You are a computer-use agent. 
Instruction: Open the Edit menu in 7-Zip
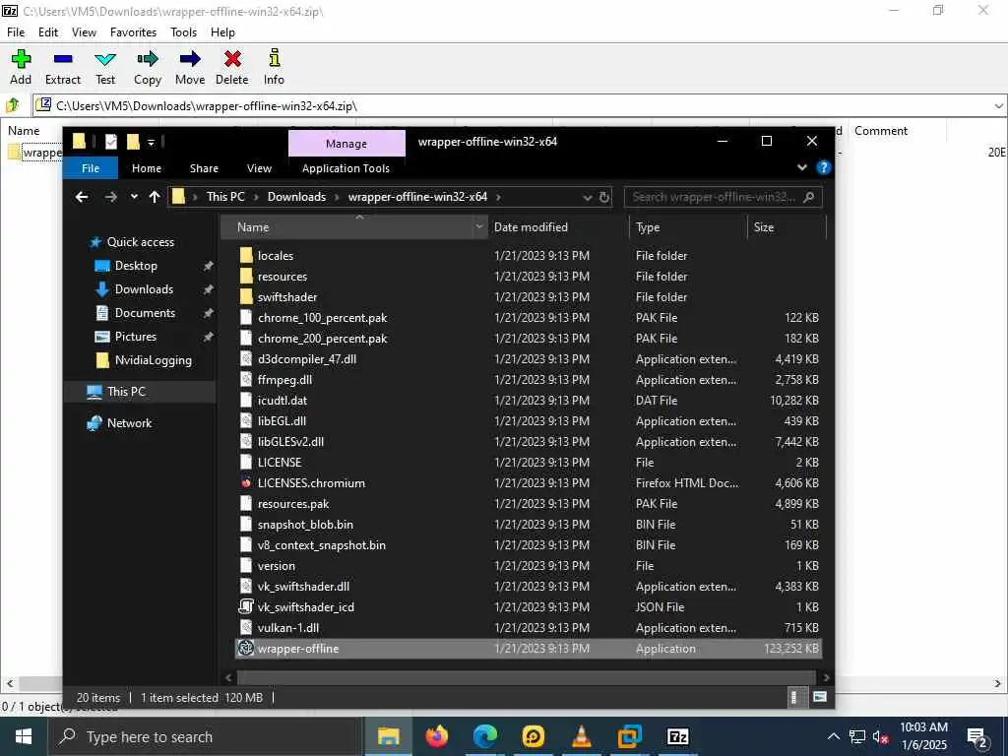point(48,32)
